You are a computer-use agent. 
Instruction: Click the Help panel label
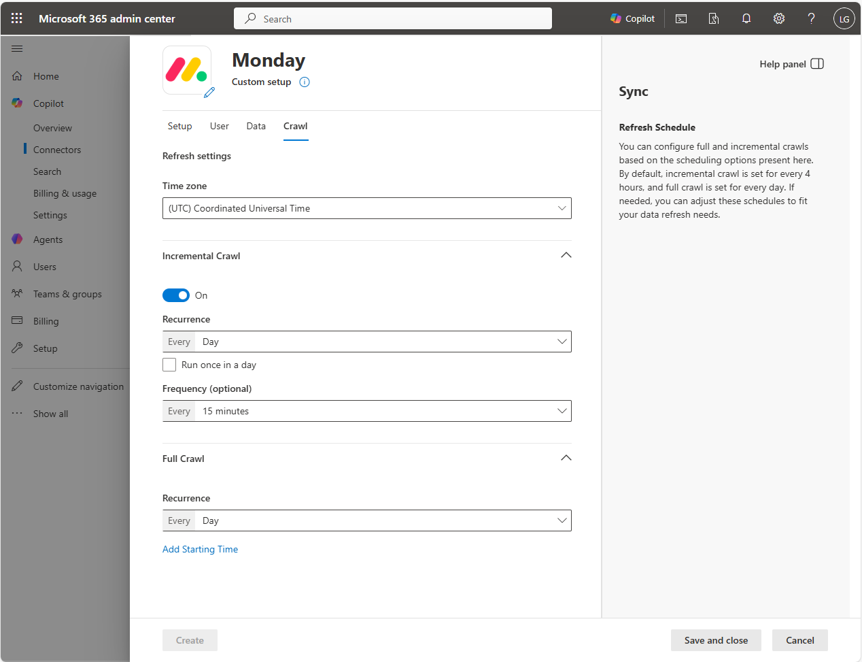tap(782, 64)
